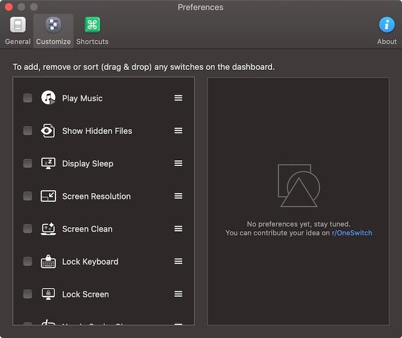Image resolution: width=402 pixels, height=338 pixels.
Task: Open the r/OneSwitch link
Action: (x=352, y=233)
